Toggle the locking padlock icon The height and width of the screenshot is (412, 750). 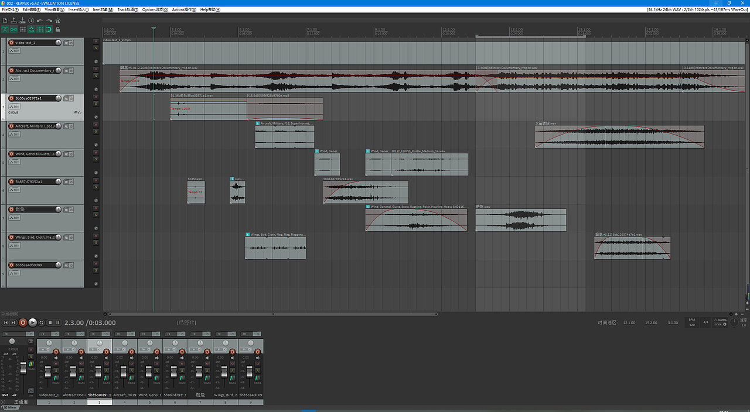point(57,29)
